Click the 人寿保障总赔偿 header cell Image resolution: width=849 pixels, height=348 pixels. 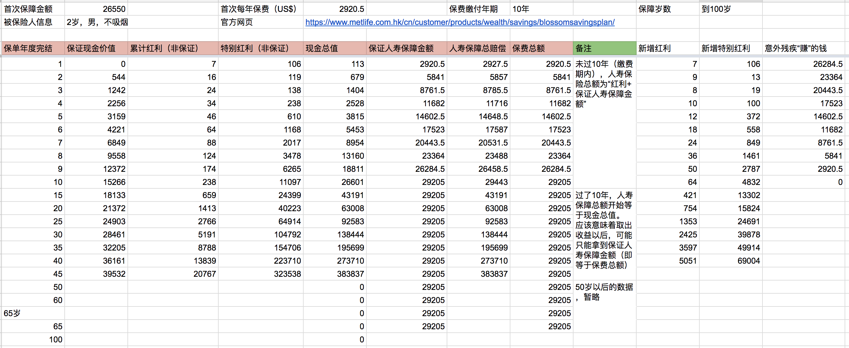coord(478,48)
